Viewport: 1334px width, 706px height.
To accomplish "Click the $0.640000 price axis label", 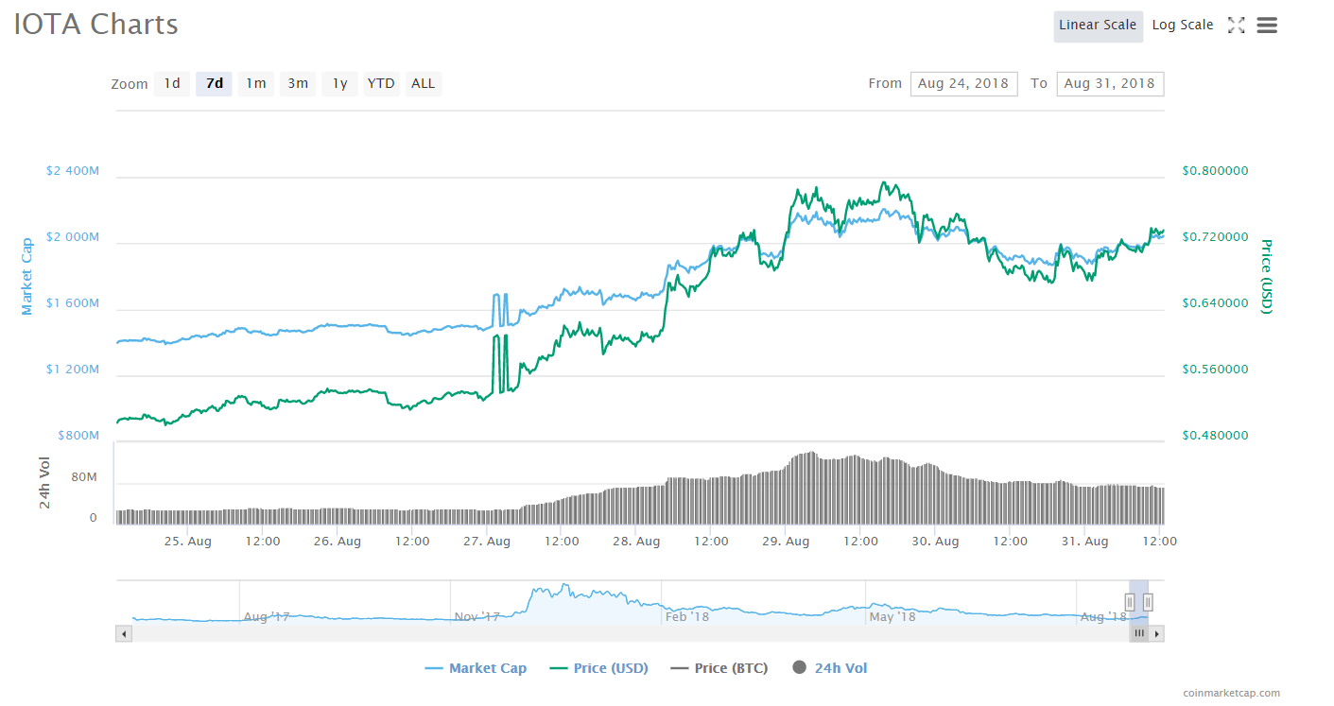I will pyautogui.click(x=1215, y=303).
